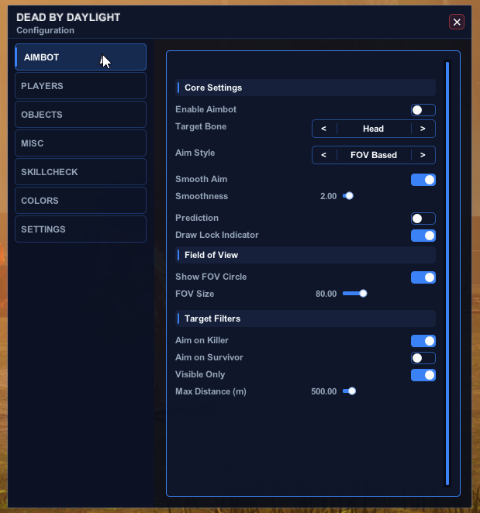The image size is (480, 513).
Task: Click the Smoothness slider handle
Action: (x=350, y=195)
